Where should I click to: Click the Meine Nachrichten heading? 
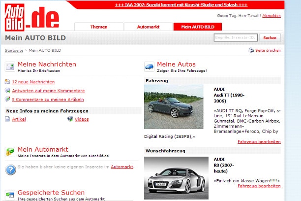(47, 64)
